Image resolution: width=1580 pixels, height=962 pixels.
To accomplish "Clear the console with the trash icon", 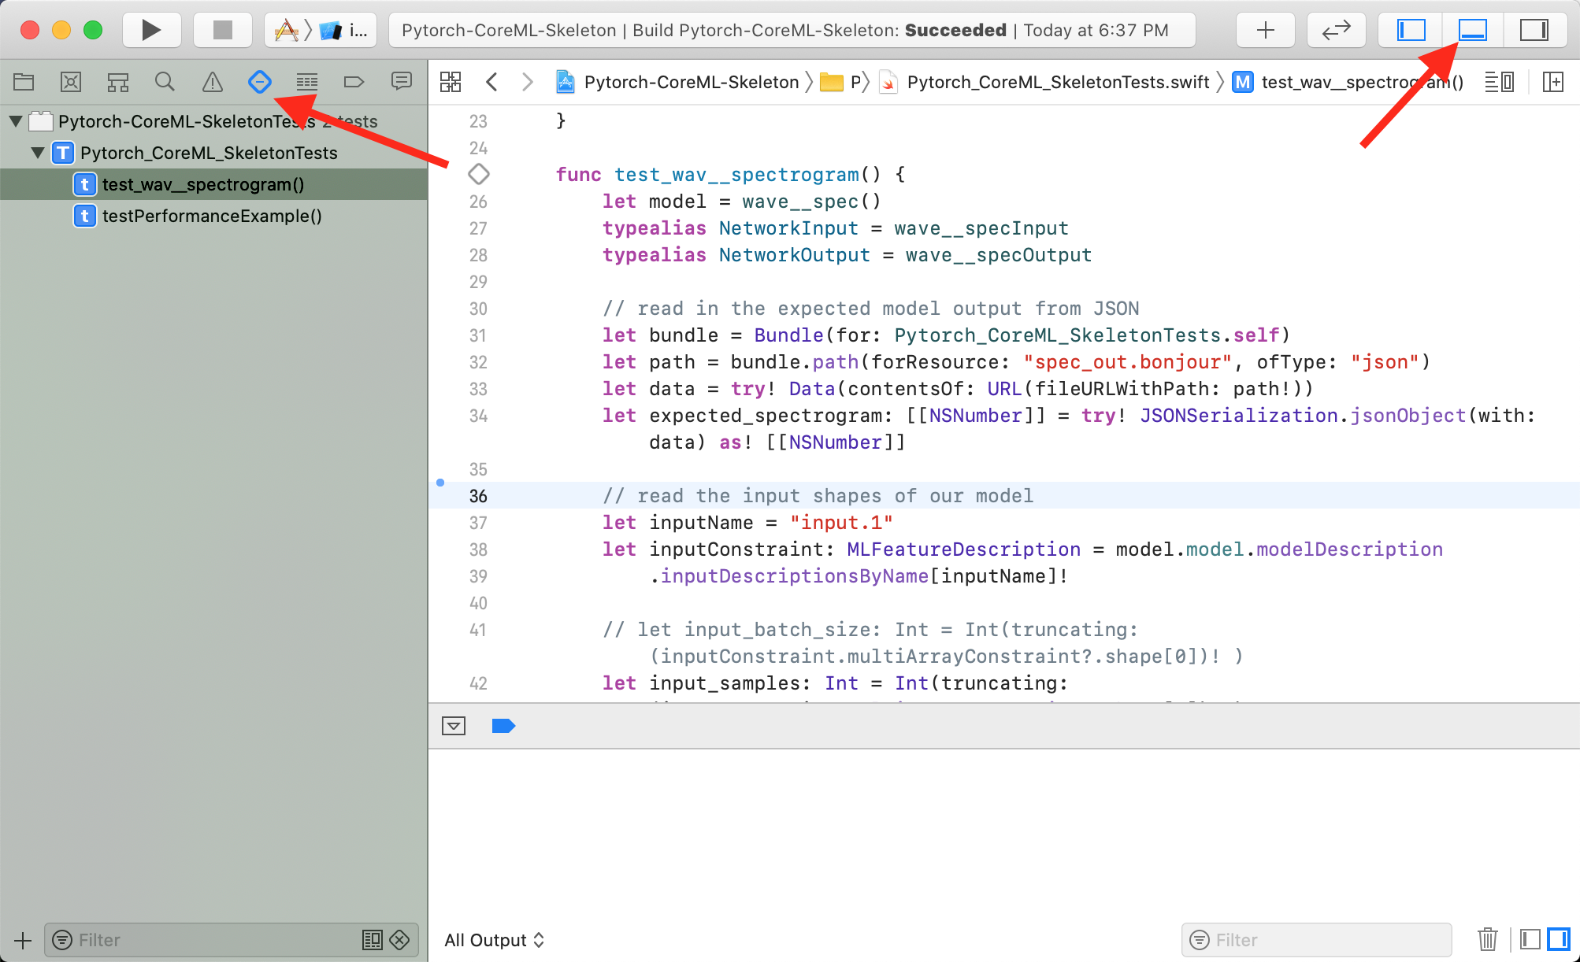I will 1488,939.
